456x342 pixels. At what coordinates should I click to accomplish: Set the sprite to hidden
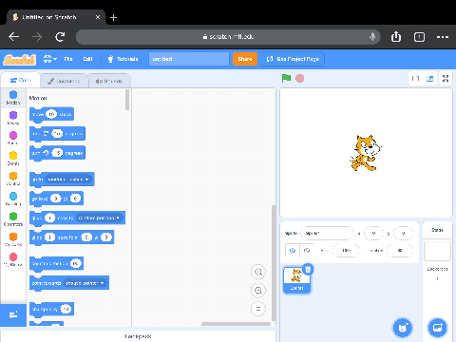click(307, 250)
